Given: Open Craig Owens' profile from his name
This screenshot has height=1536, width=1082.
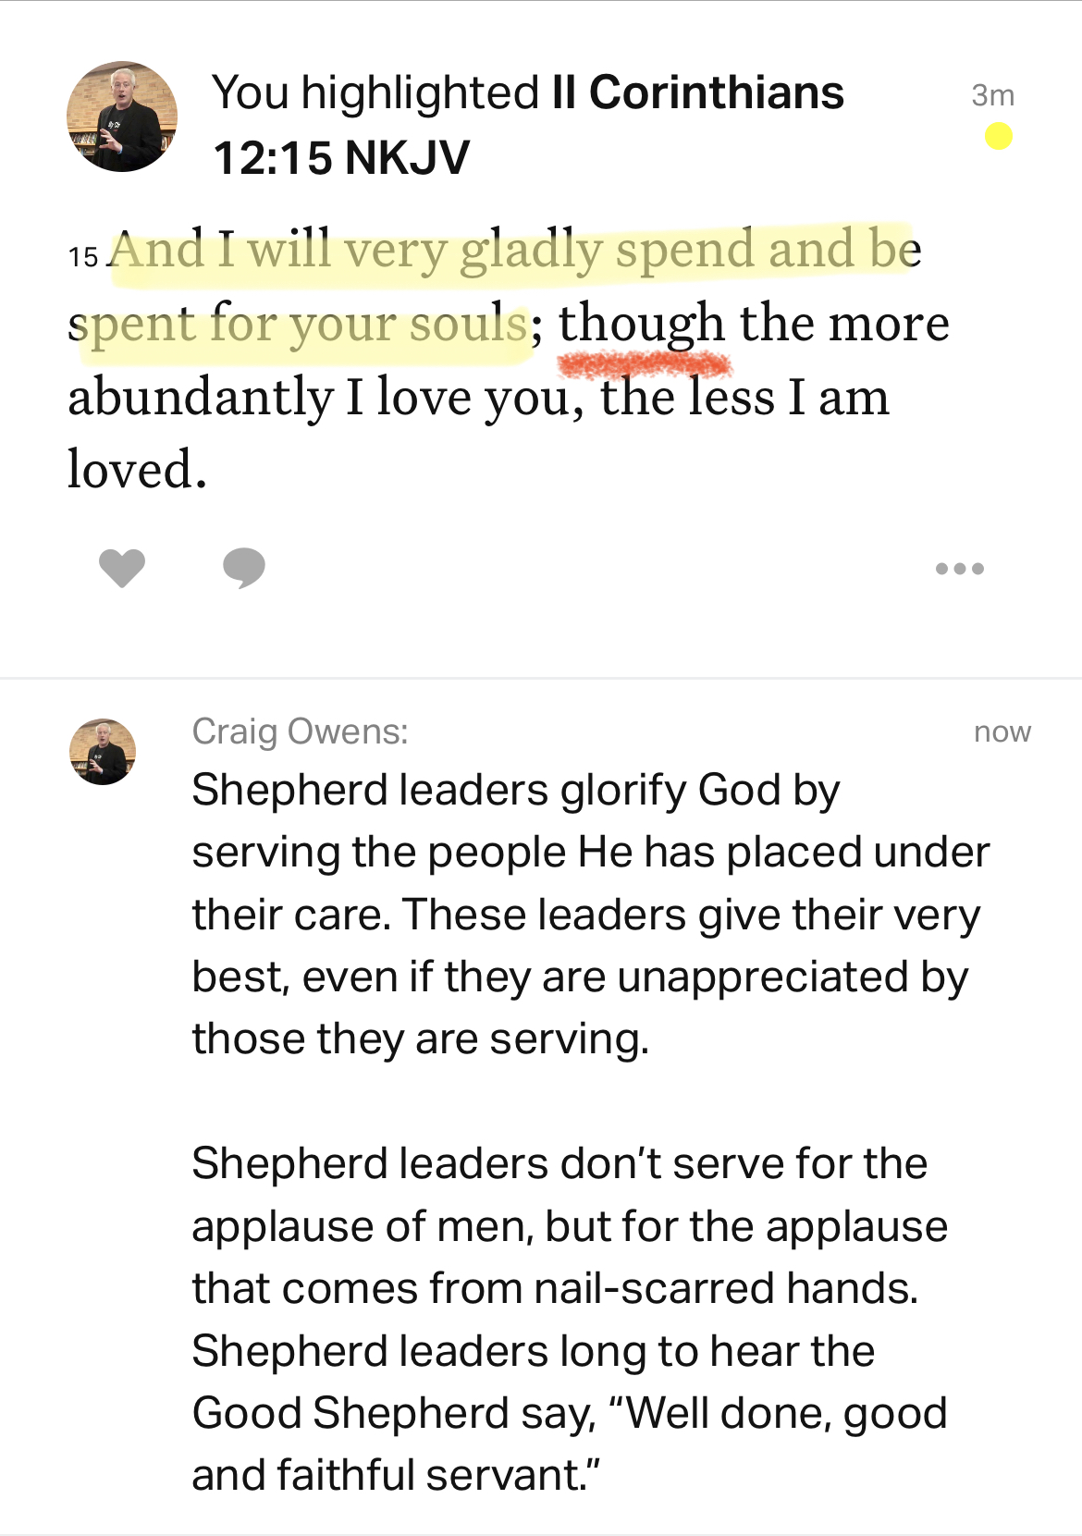Looking at the screenshot, I should tap(300, 731).
